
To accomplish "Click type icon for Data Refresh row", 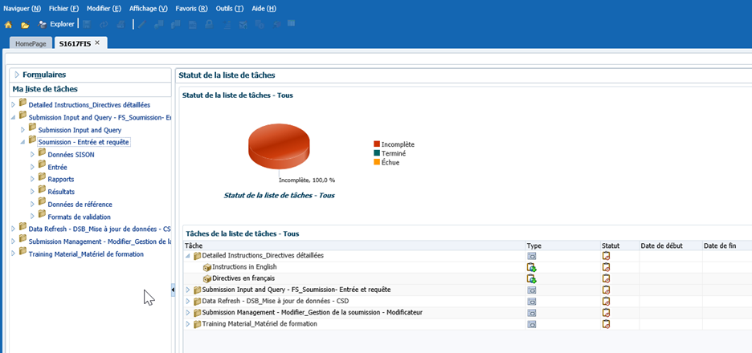I will 531,301.
